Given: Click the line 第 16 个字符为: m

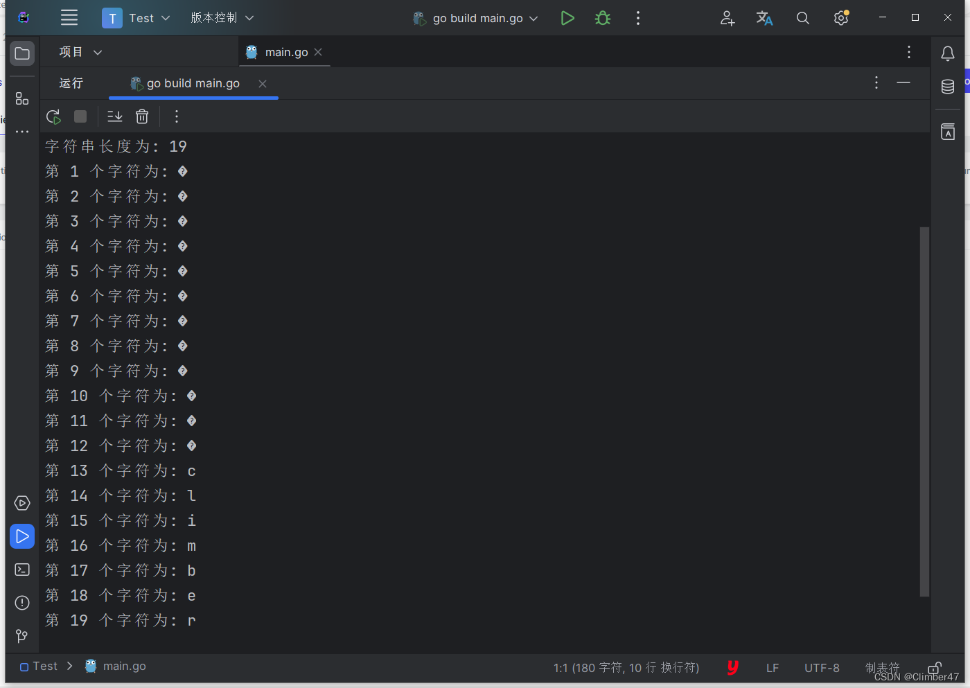Looking at the screenshot, I should click(x=121, y=546).
